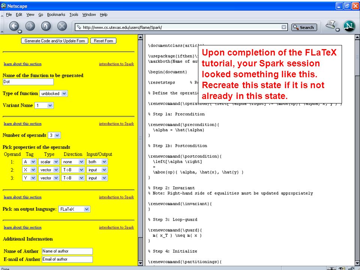Image resolution: width=360 pixels, height=270 pixels.
Task: Open the URL history dropdown arrow
Action: (284, 27)
